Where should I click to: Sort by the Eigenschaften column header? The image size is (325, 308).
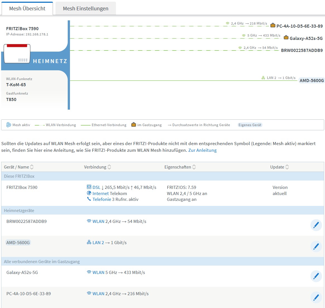click(180, 167)
